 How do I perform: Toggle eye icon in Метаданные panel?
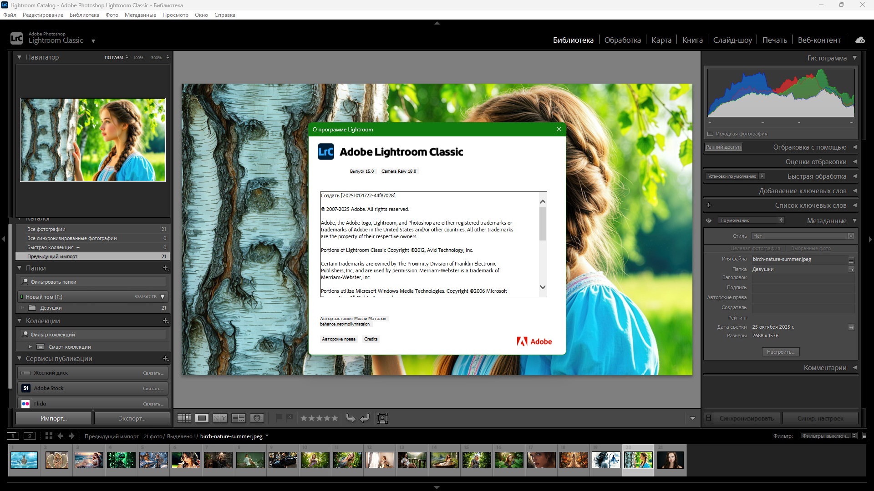[709, 220]
